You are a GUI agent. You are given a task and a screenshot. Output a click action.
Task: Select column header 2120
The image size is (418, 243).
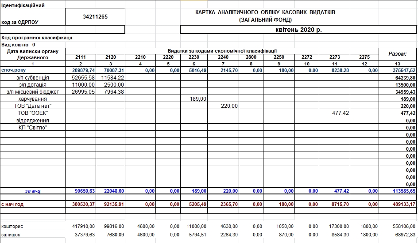point(111,57)
